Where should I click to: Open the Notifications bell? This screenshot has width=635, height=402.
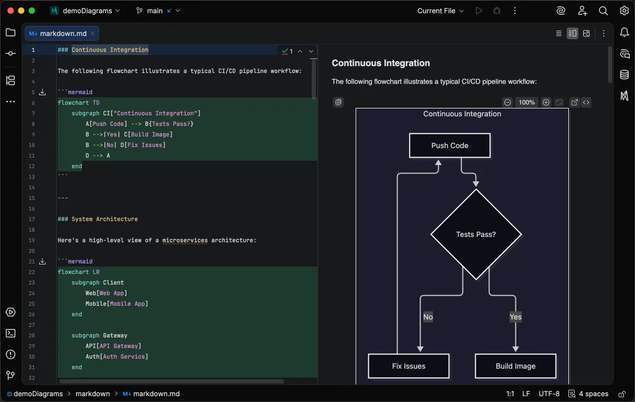pyautogui.click(x=624, y=32)
